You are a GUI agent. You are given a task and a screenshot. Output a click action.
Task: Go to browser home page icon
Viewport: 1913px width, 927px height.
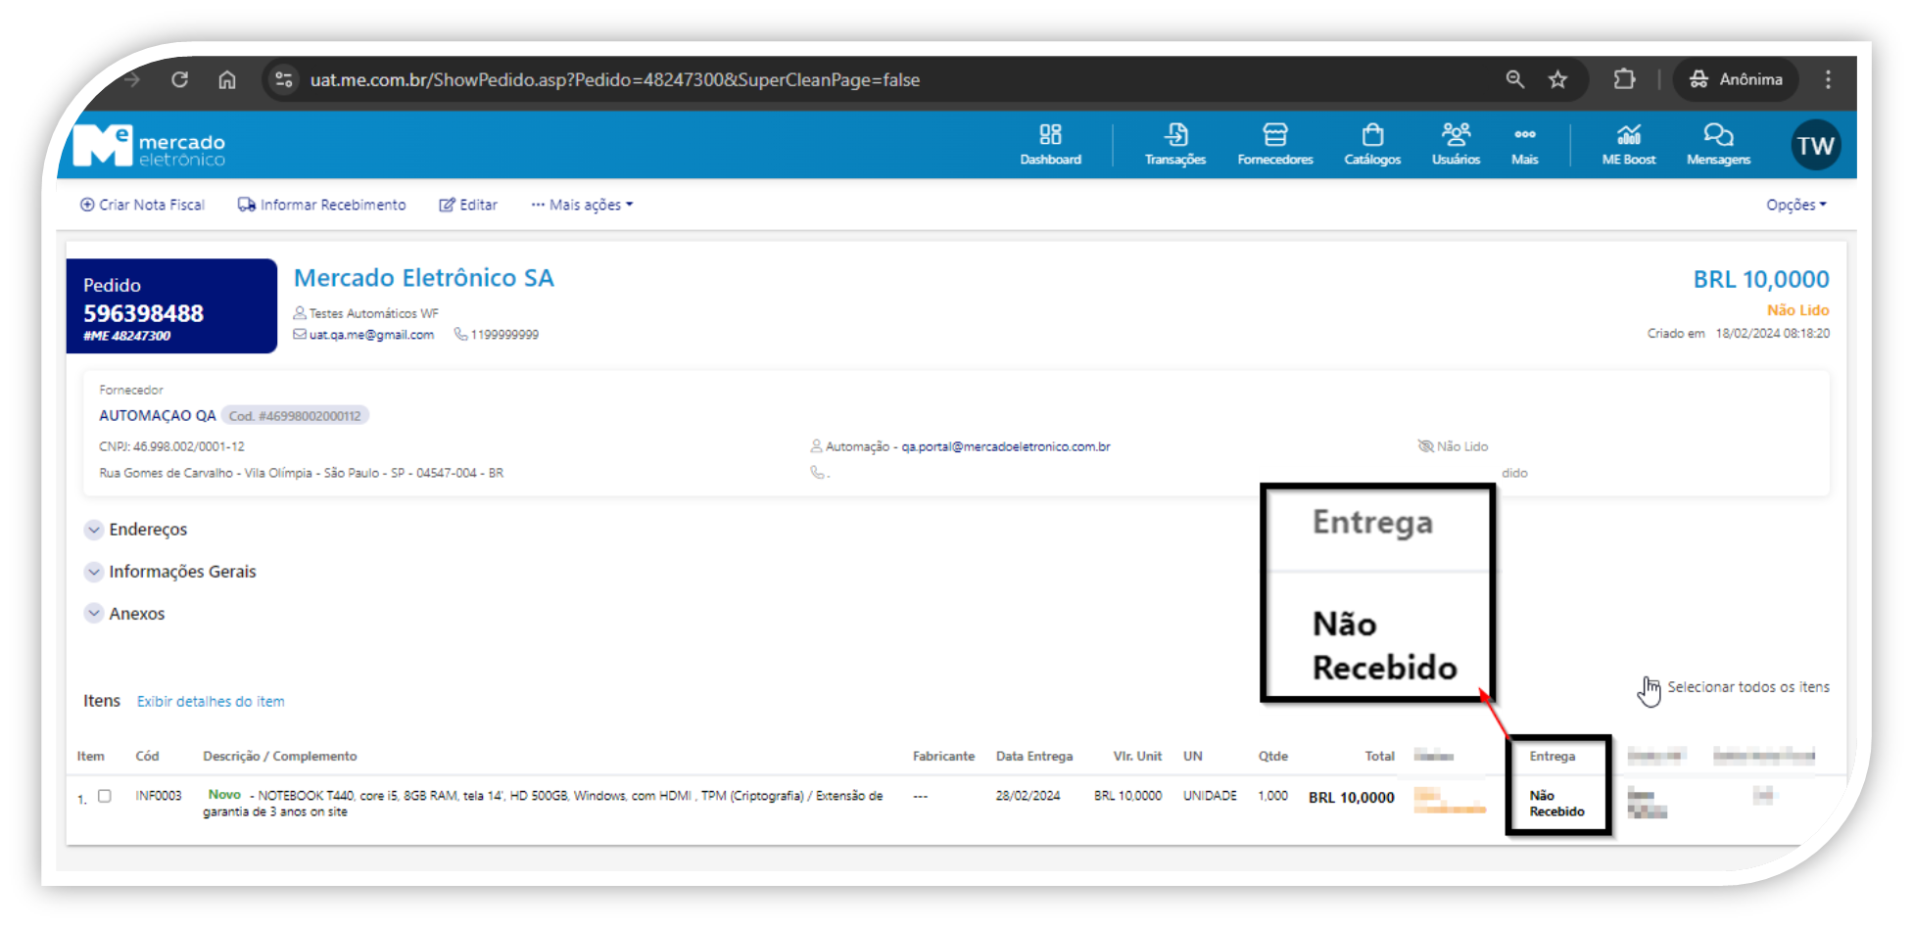tap(227, 79)
